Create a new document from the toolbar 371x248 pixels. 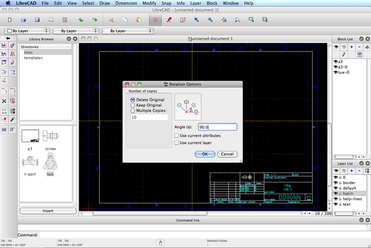tap(10, 20)
